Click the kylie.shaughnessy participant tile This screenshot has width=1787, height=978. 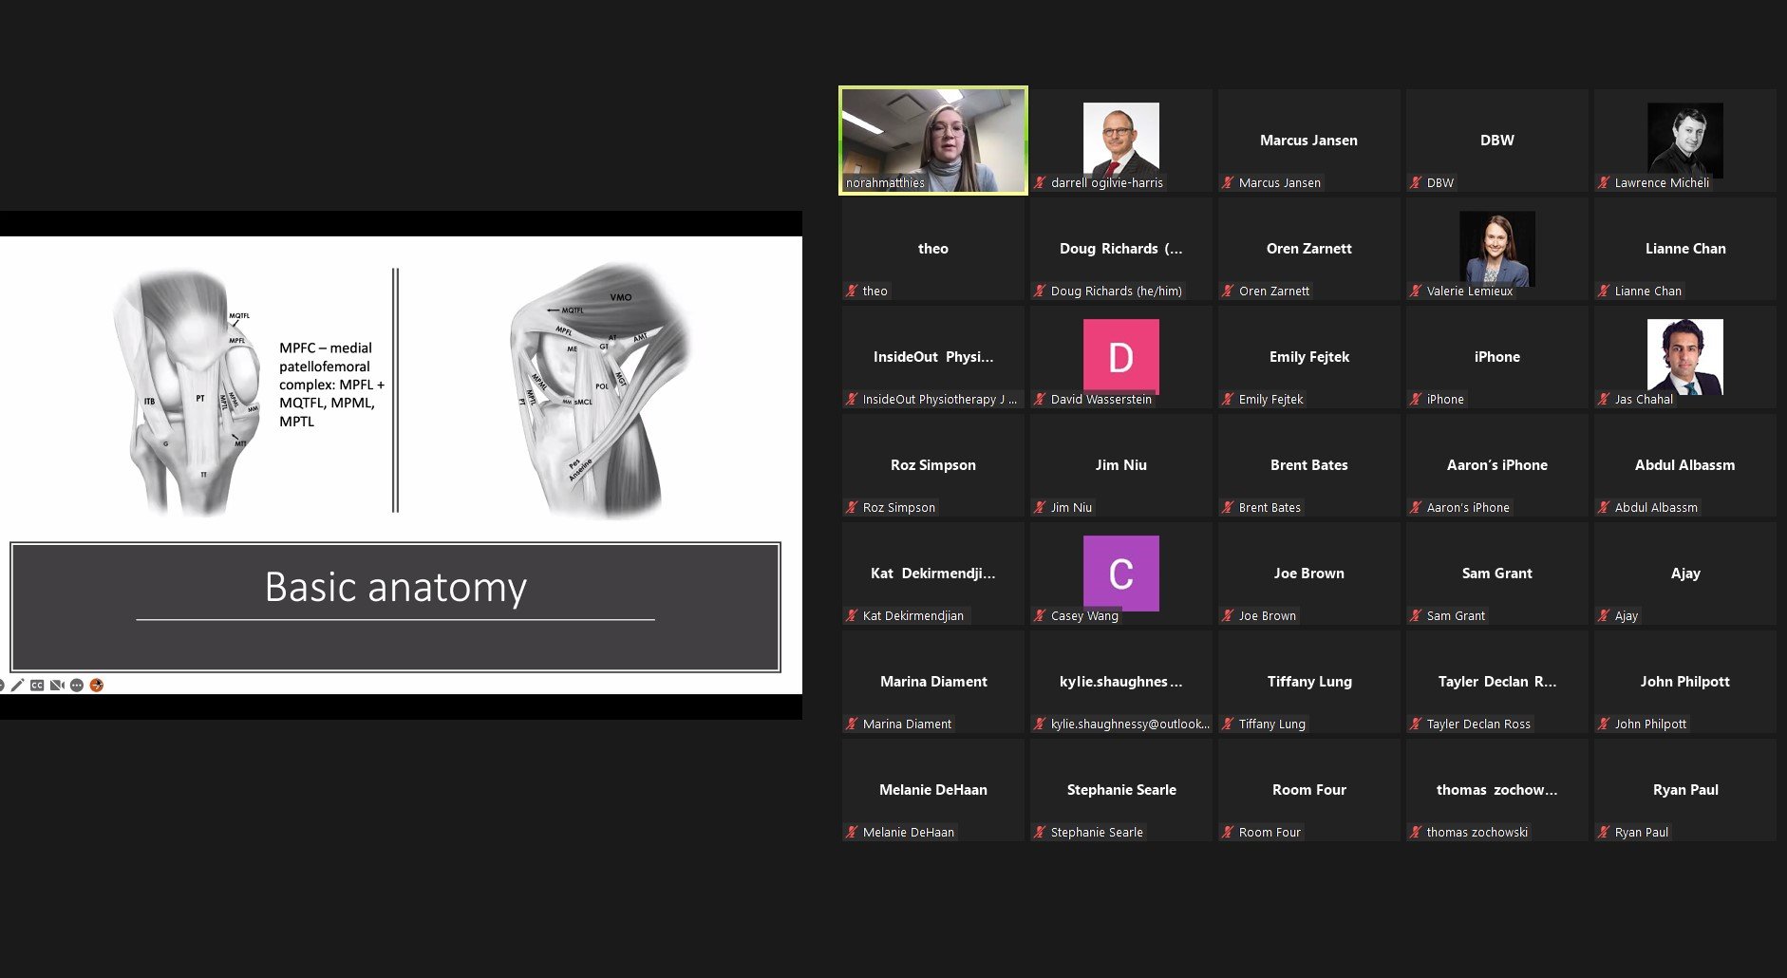(1120, 682)
